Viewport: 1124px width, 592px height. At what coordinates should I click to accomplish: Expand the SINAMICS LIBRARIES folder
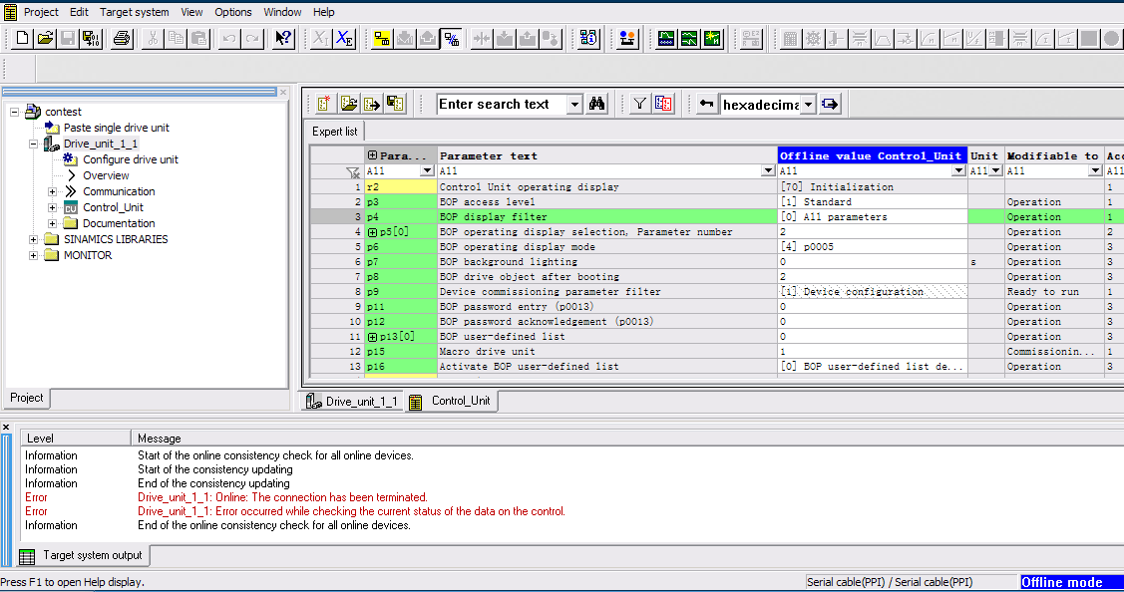pyautogui.click(x=33, y=239)
